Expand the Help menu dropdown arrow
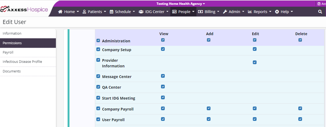The height and width of the screenshot is (127, 326). 292,12
